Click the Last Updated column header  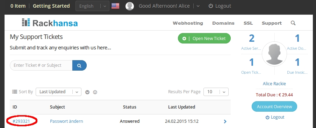(181, 107)
